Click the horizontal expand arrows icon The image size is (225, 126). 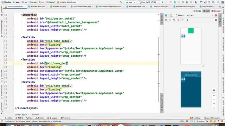pos(183,20)
